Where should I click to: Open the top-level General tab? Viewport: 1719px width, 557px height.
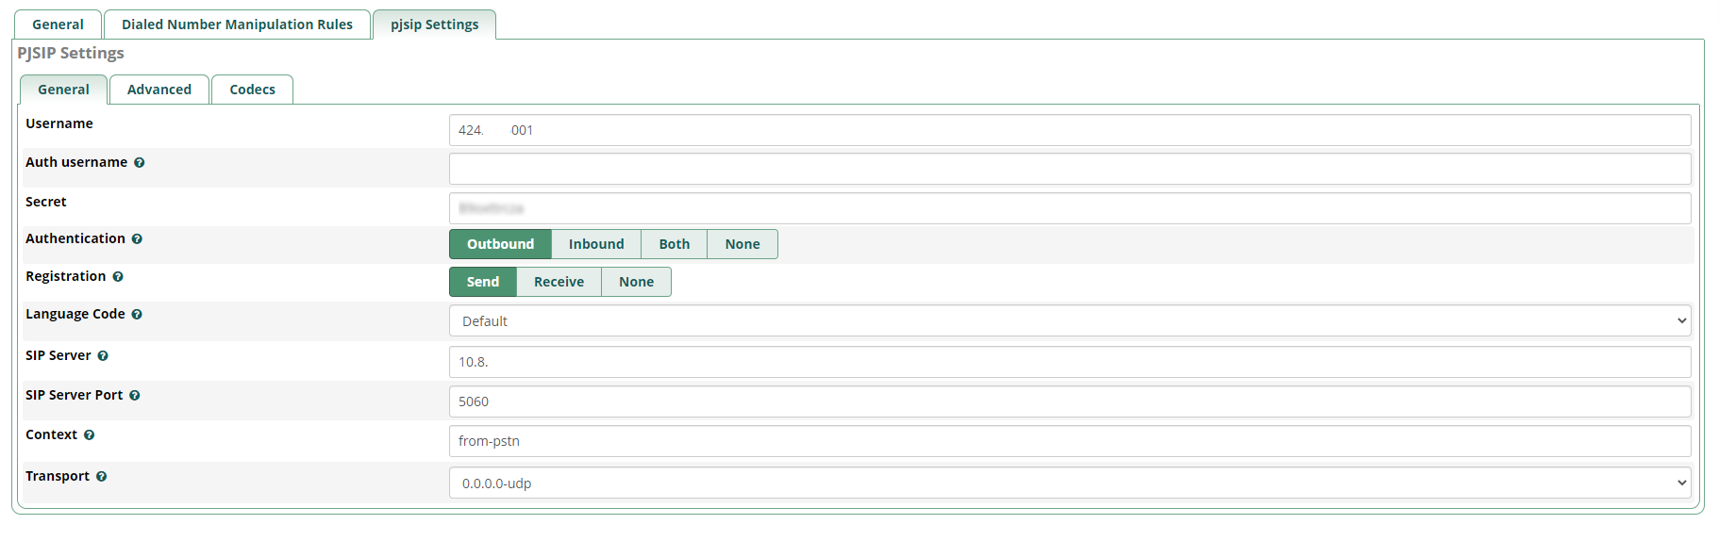coord(58,25)
